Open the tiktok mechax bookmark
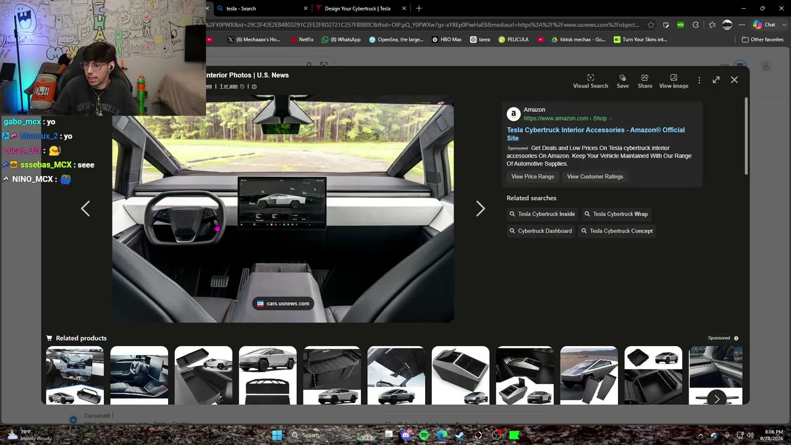This screenshot has width=791, height=445. pyautogui.click(x=578, y=40)
